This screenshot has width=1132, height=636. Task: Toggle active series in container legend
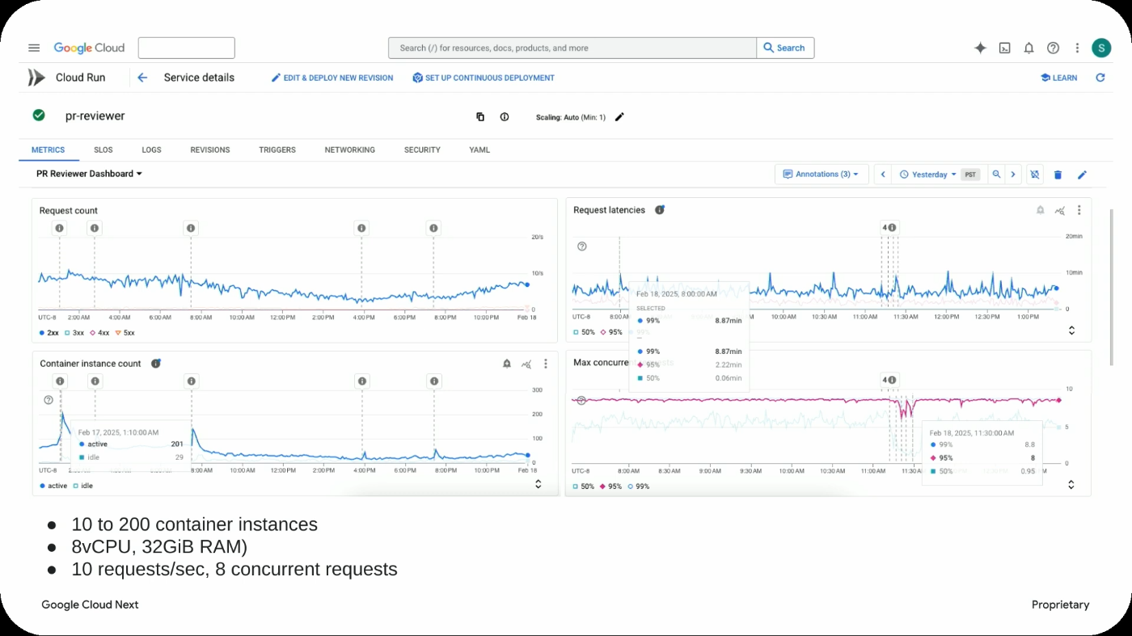pos(53,486)
